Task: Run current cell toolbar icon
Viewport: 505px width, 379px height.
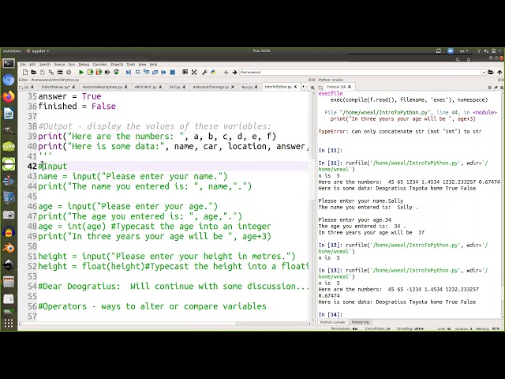Action: click(90, 72)
